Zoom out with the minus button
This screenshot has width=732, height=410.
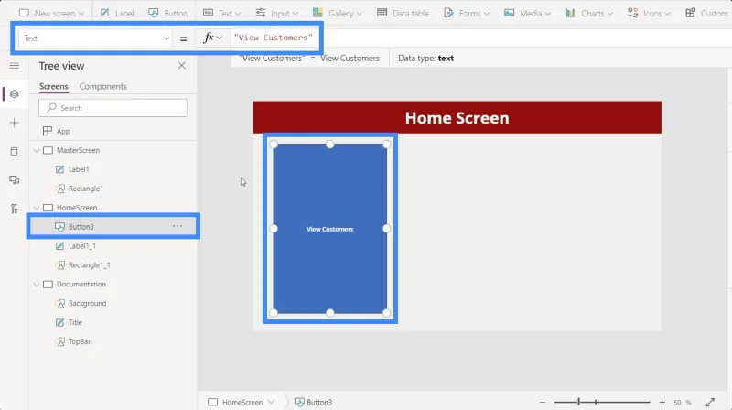point(542,402)
